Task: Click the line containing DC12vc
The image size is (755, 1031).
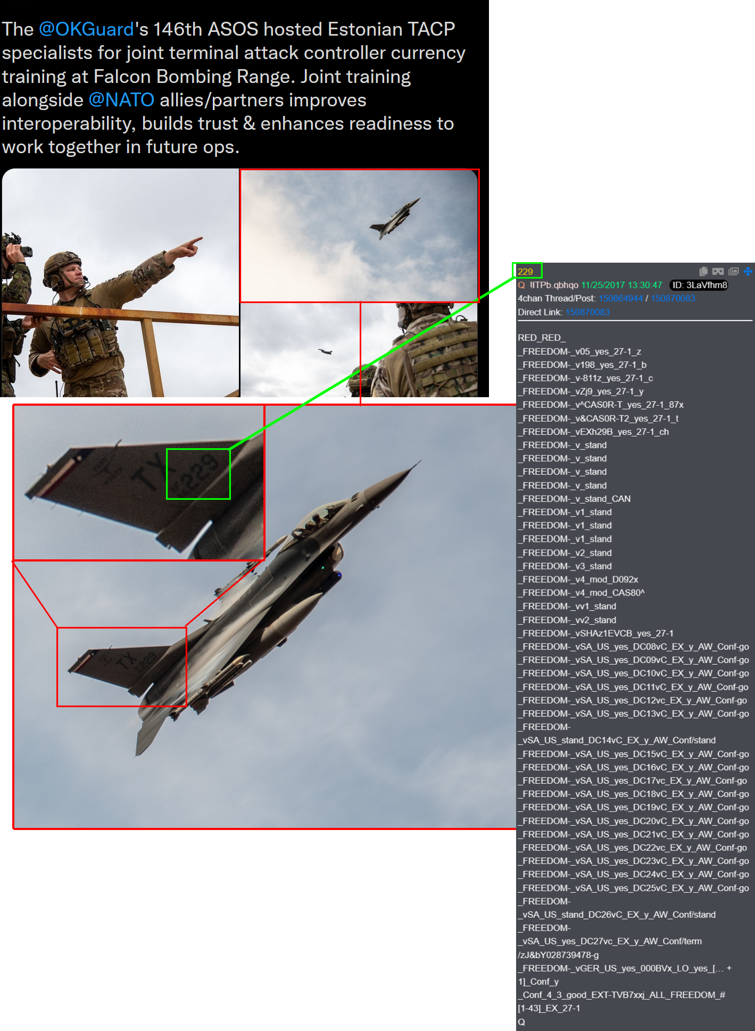Action: pos(632,700)
